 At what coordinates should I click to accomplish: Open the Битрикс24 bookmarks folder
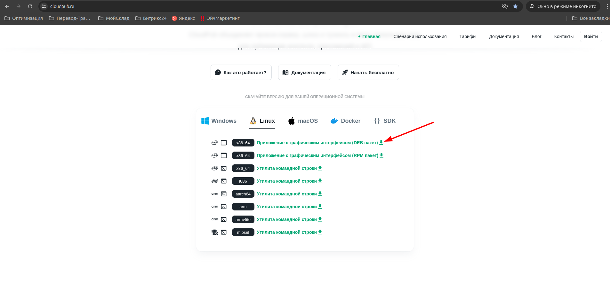pyautogui.click(x=151, y=18)
